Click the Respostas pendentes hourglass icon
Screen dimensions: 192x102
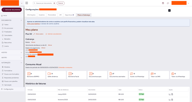3,78
